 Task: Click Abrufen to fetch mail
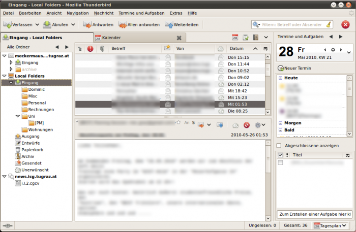[x=56, y=24]
